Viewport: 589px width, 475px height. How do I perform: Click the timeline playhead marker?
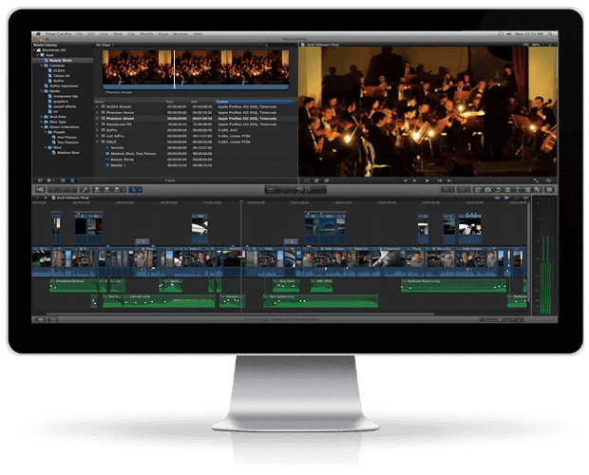(x=241, y=202)
